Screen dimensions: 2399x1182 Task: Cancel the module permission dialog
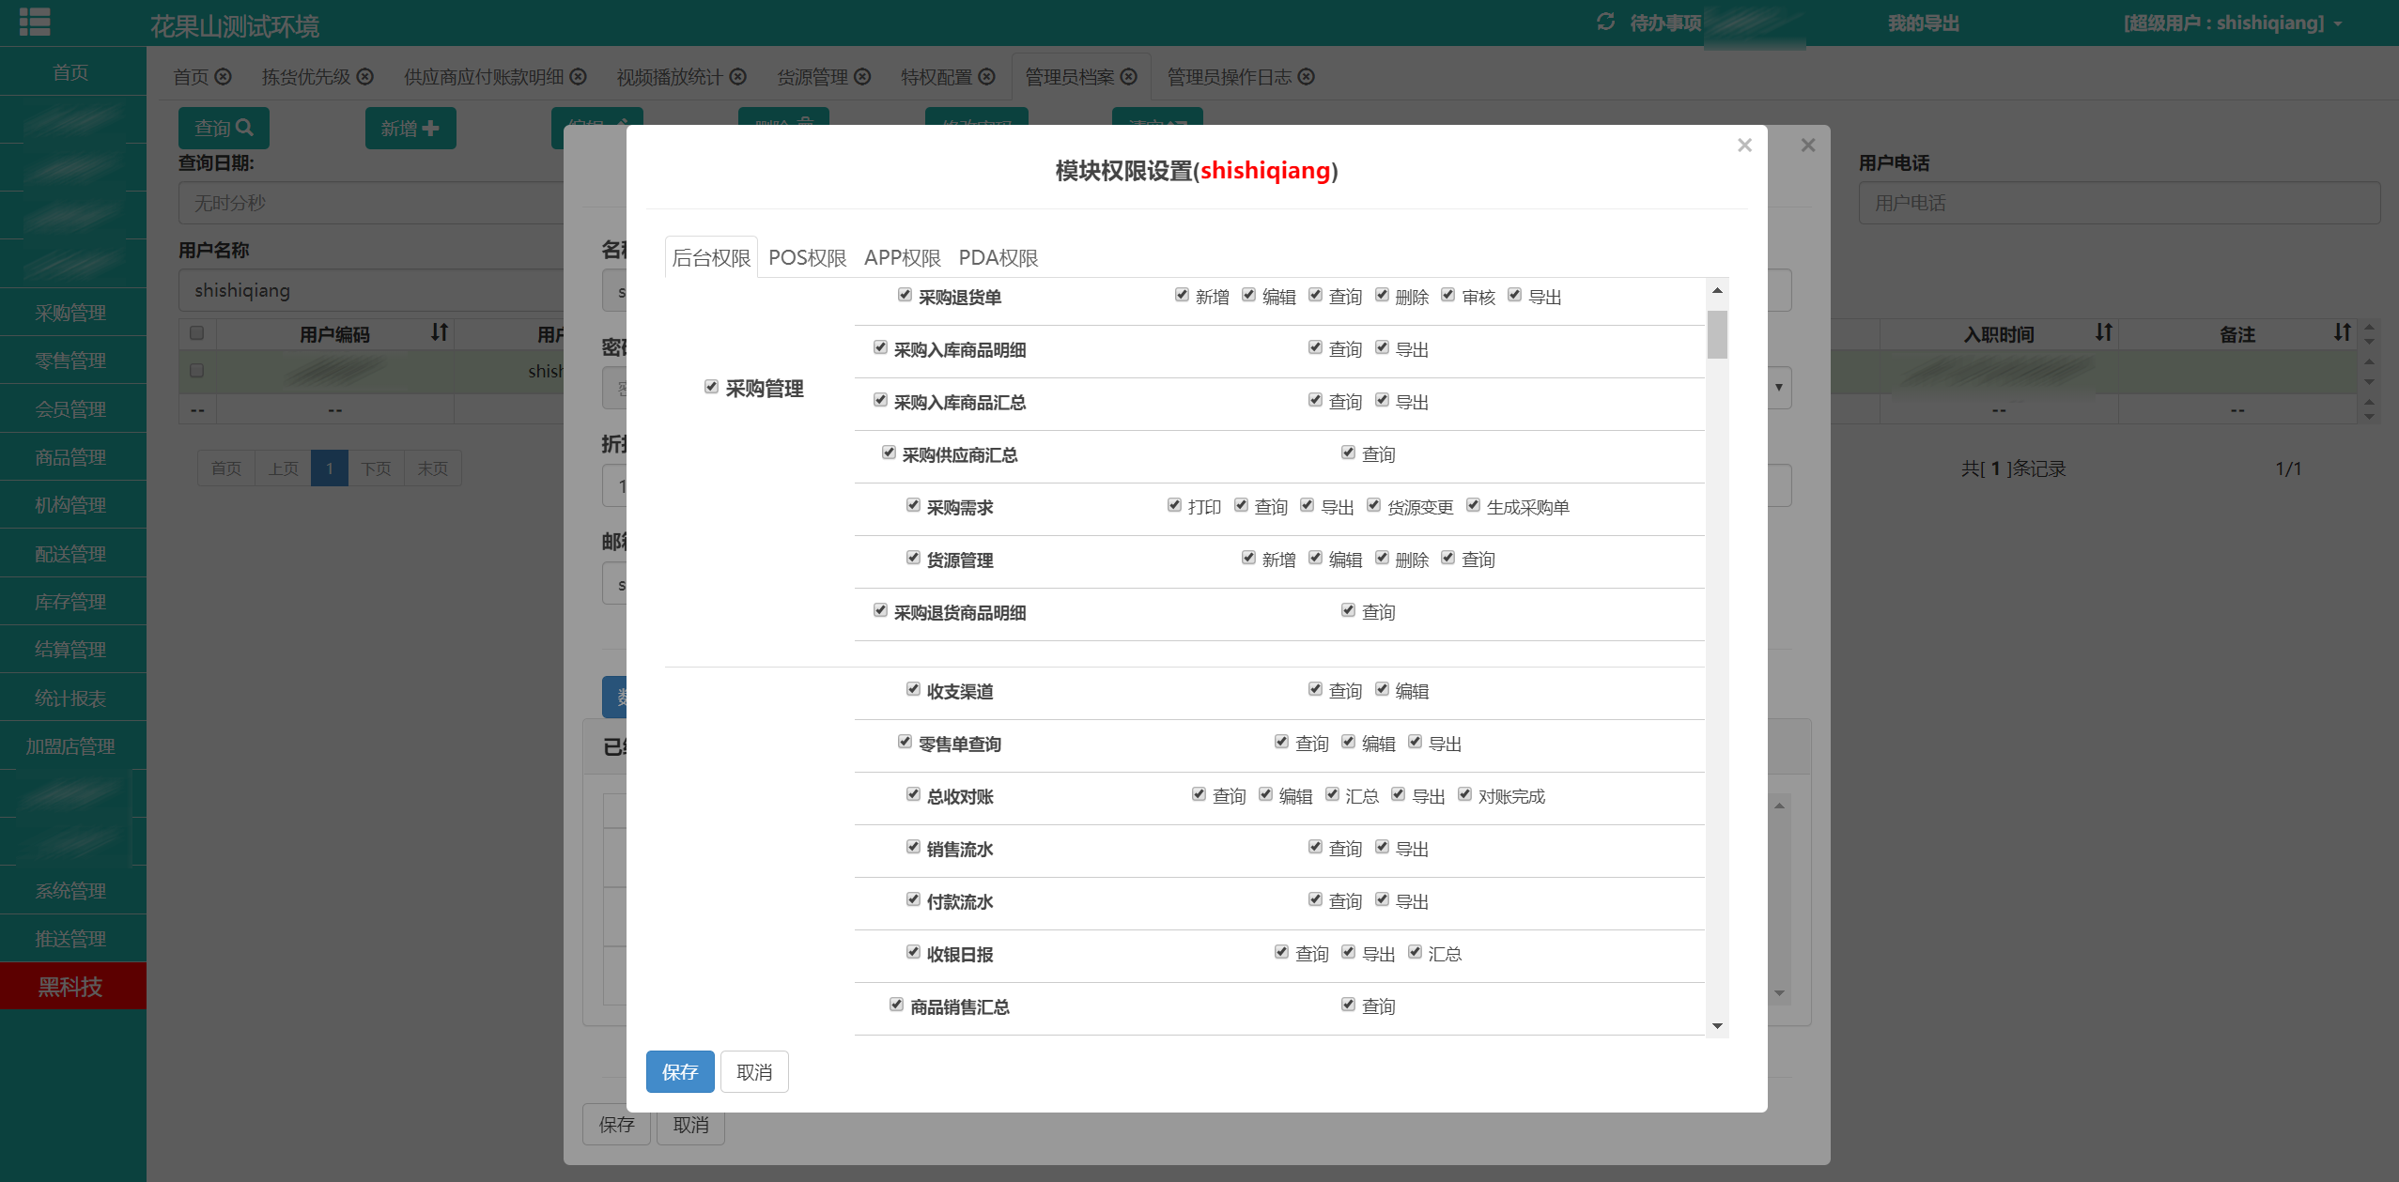pos(754,1071)
